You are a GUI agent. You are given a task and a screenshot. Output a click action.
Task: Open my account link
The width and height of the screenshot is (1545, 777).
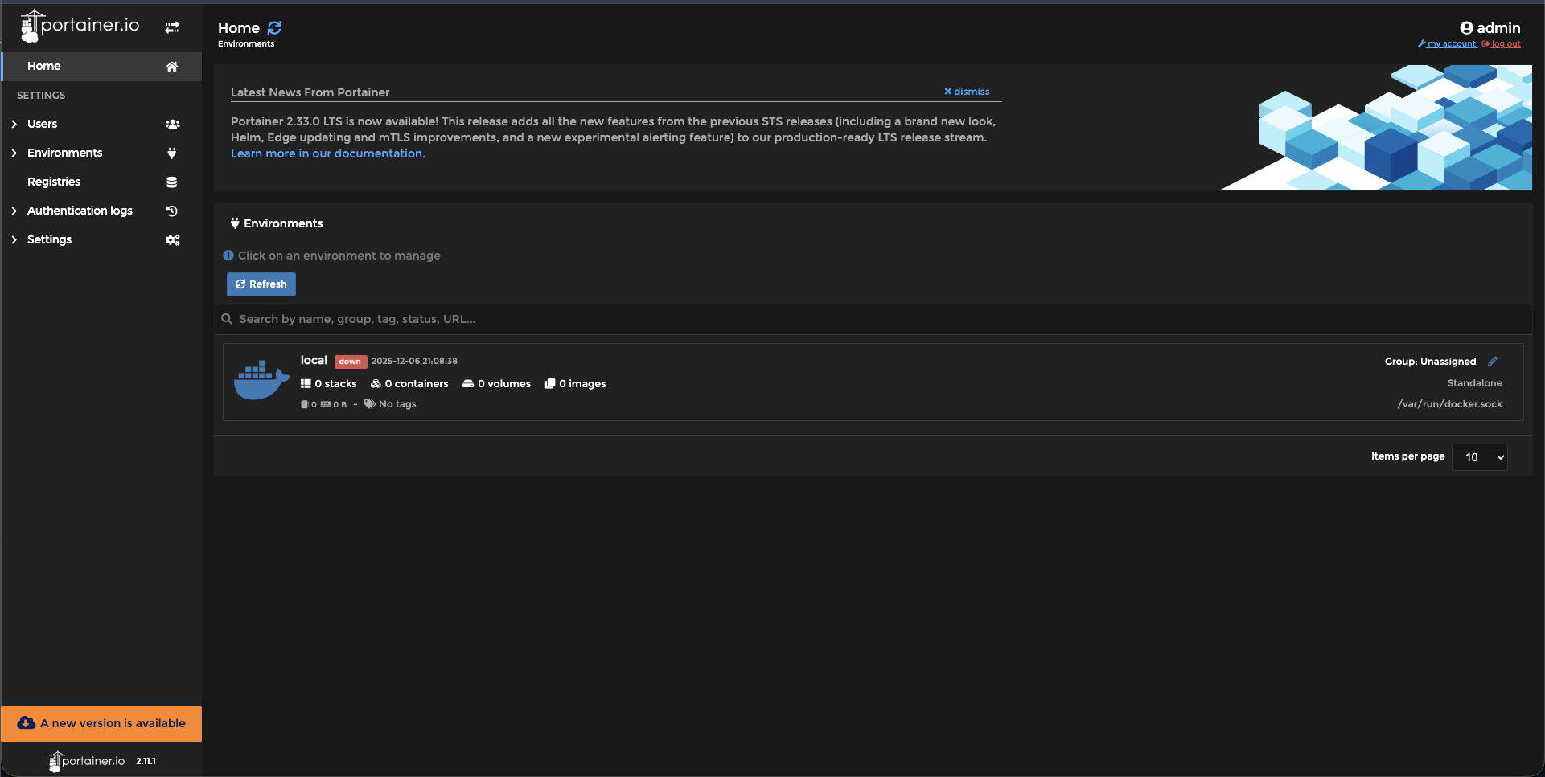[1447, 44]
